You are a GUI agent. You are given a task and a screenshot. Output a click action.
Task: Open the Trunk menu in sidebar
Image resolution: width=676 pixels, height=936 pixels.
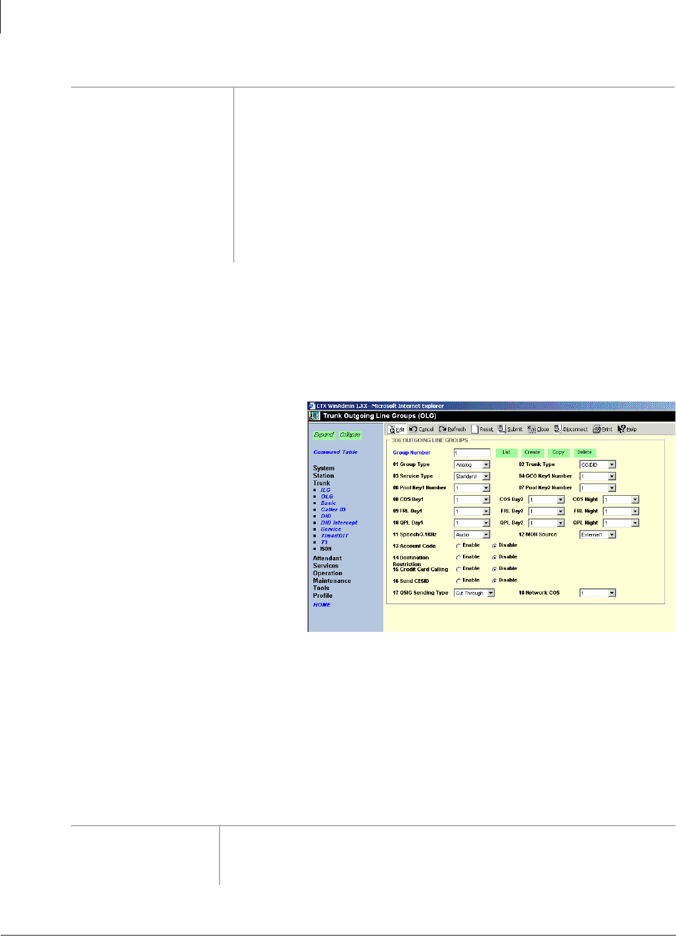pos(322,483)
